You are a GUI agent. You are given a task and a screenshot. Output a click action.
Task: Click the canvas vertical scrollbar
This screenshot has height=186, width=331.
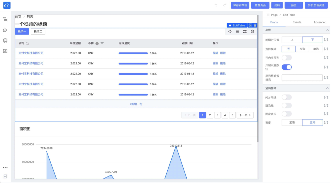tap(258, 79)
